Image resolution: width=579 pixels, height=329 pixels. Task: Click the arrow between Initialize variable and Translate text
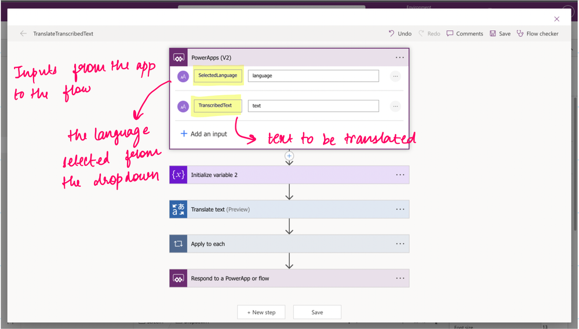(289, 192)
